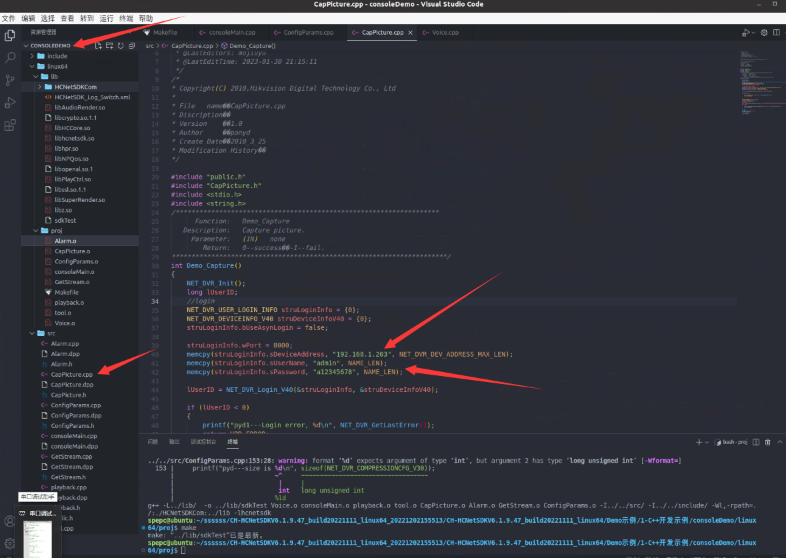The image size is (786, 558).
Task: Open the 运行 menu
Action: (106, 19)
